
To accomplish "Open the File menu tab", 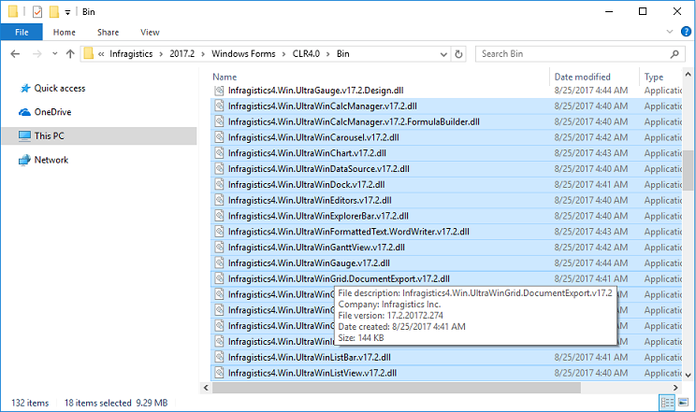I will (x=21, y=32).
